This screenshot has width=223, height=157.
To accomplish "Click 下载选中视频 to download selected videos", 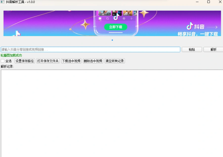I will click(71, 61).
